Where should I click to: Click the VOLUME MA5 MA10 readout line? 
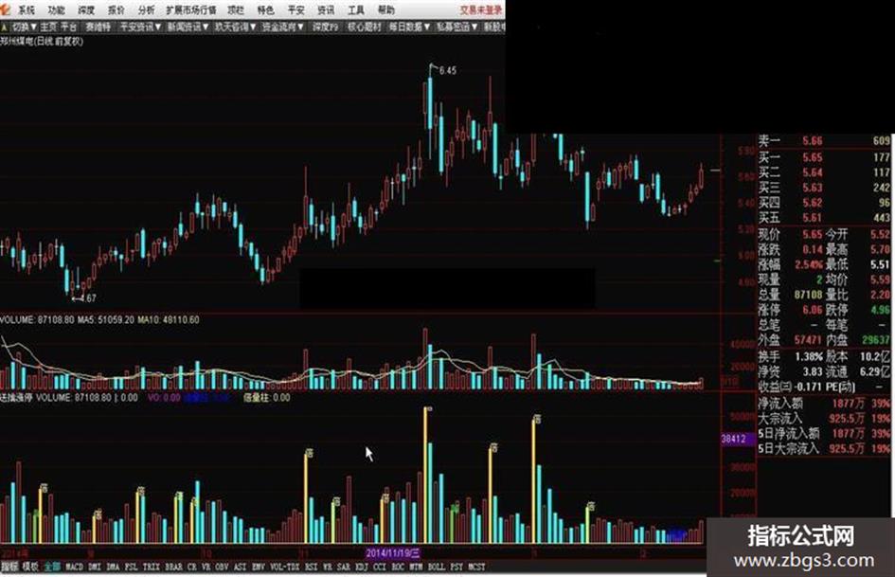click(x=99, y=320)
